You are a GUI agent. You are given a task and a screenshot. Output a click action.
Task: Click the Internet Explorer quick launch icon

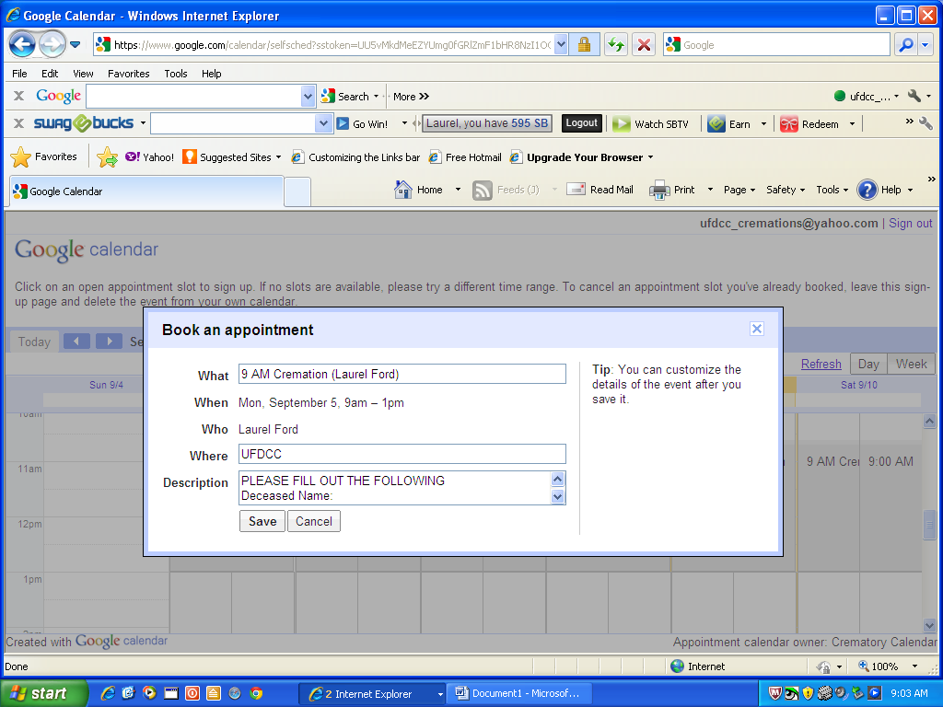tap(108, 693)
